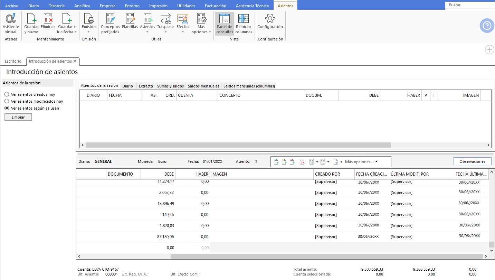
Task: Click the DEBE column header in lower grid
Action: (158, 174)
